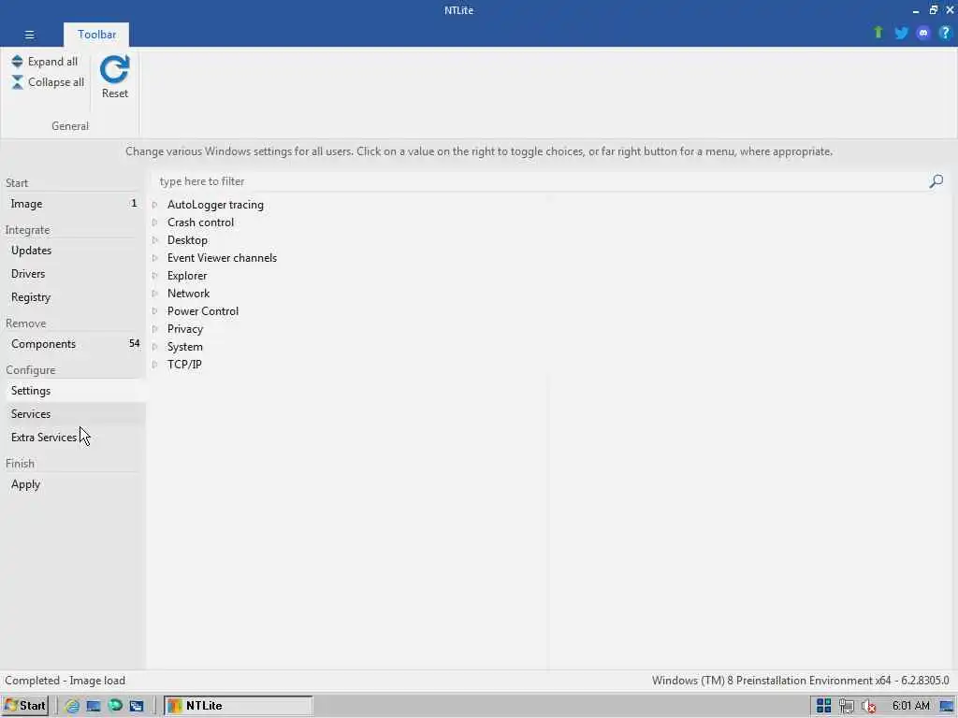958x718 pixels.
Task: Click the Reset circular arrow icon
Action: [115, 69]
